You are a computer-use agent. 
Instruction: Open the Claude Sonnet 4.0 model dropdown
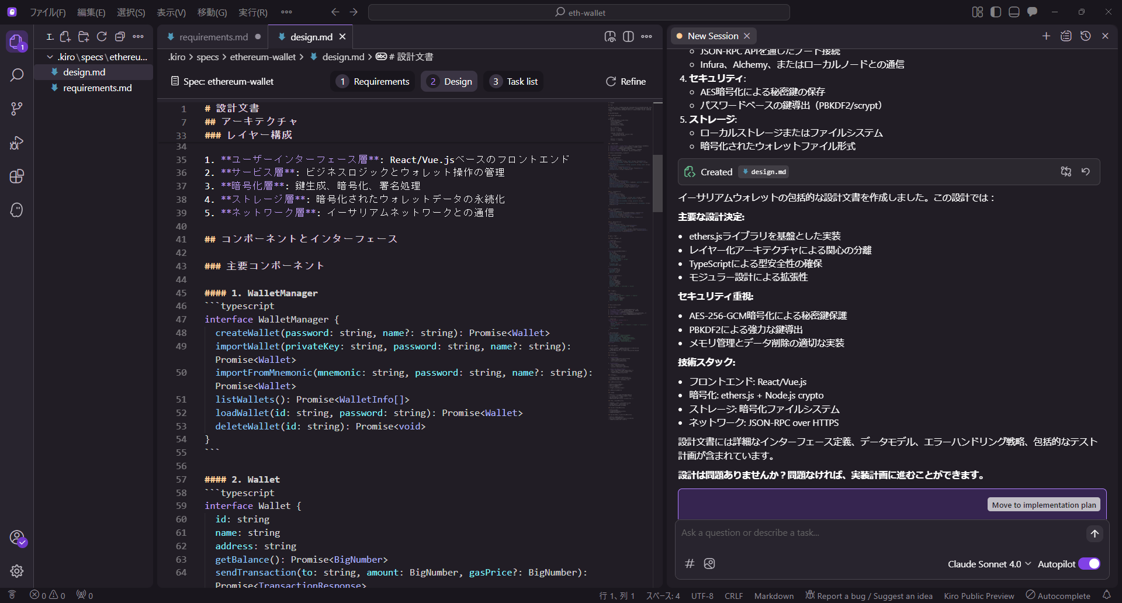point(989,564)
